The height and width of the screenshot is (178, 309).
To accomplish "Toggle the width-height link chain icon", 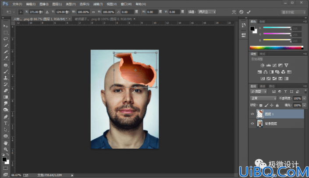I will (x=93, y=12).
